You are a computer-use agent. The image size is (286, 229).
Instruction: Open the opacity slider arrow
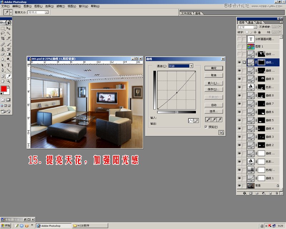[x=280, y=27]
